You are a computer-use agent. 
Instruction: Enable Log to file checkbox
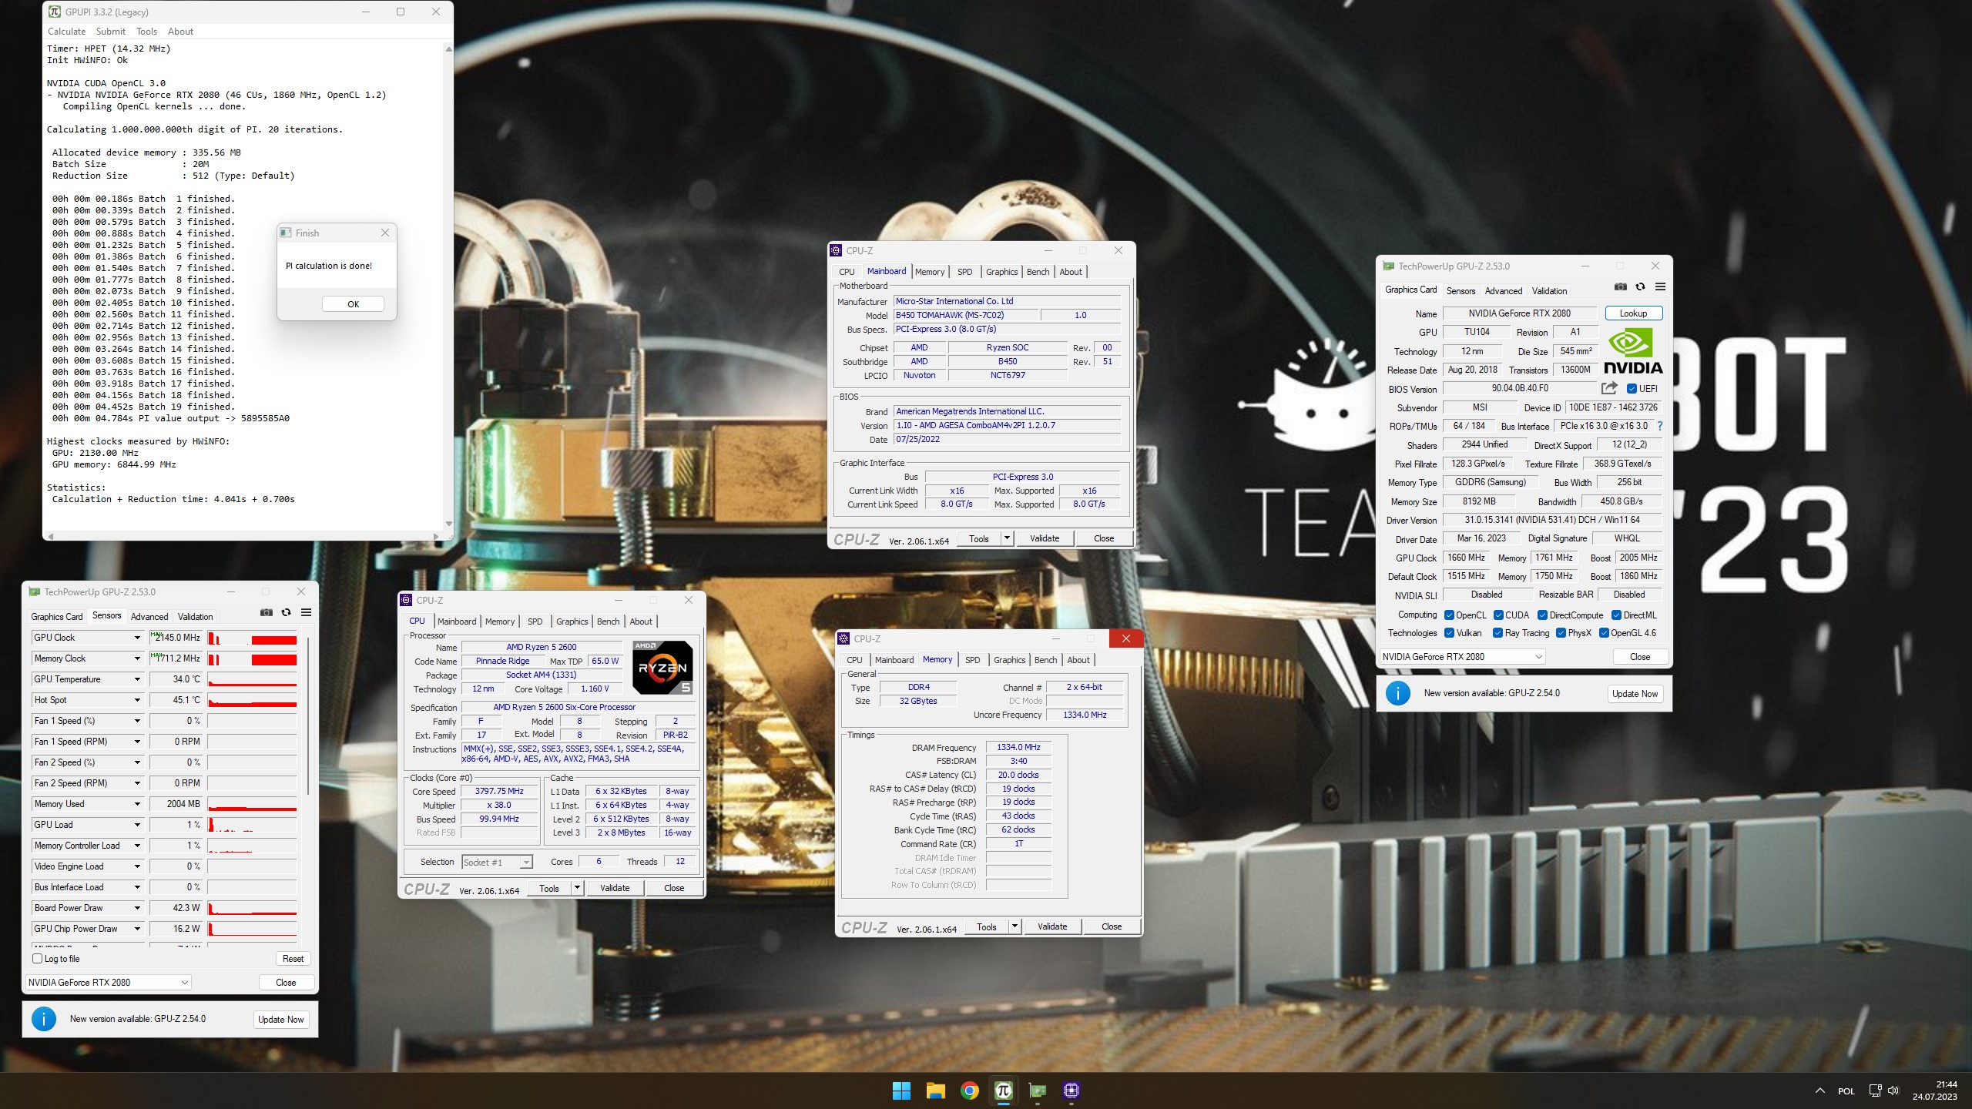37,959
